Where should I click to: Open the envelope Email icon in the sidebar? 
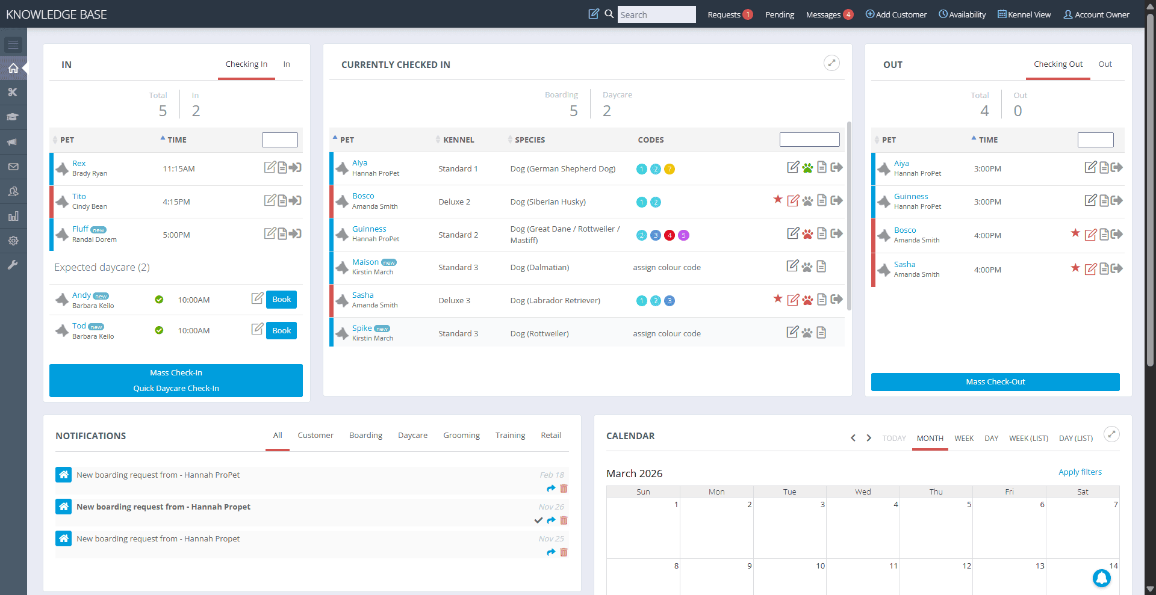(13, 167)
